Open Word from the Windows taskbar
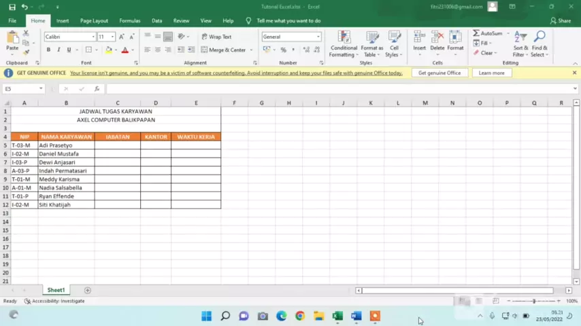Screen dimensions: 581x326 (x=356, y=316)
